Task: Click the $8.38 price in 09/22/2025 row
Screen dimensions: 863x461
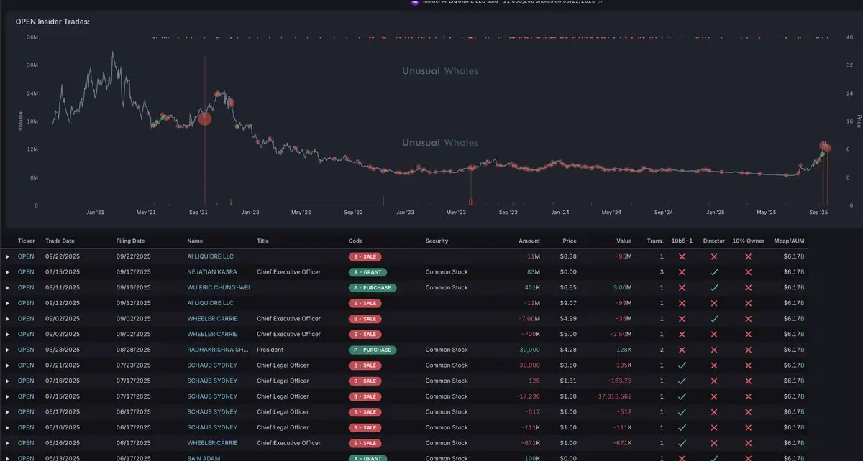Action: pyautogui.click(x=568, y=256)
